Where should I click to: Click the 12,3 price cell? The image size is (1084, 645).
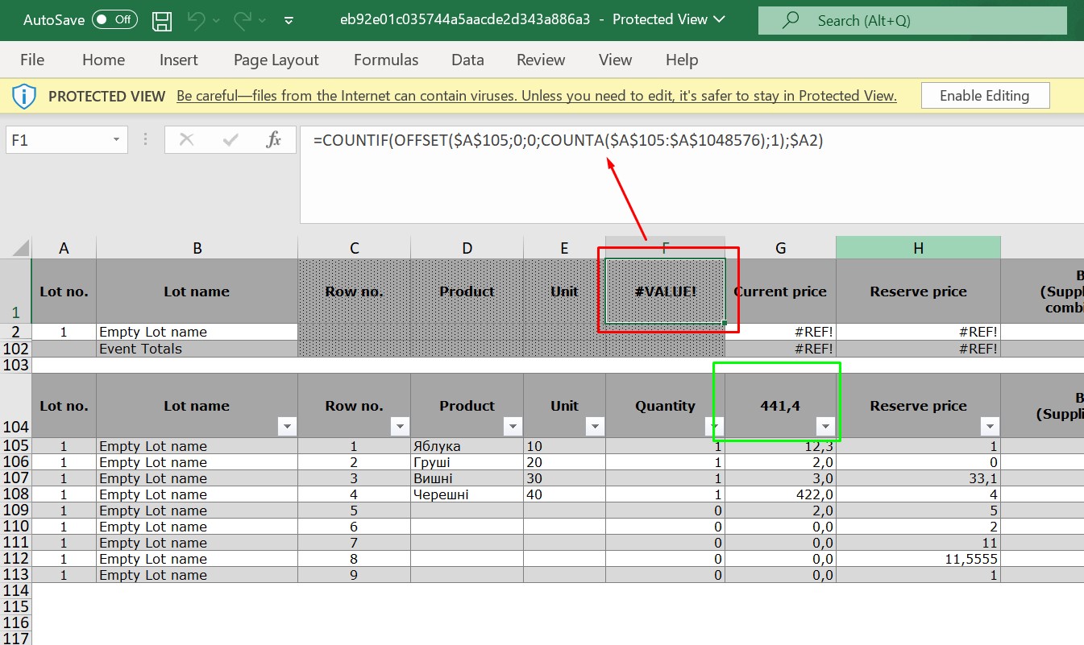(780, 446)
